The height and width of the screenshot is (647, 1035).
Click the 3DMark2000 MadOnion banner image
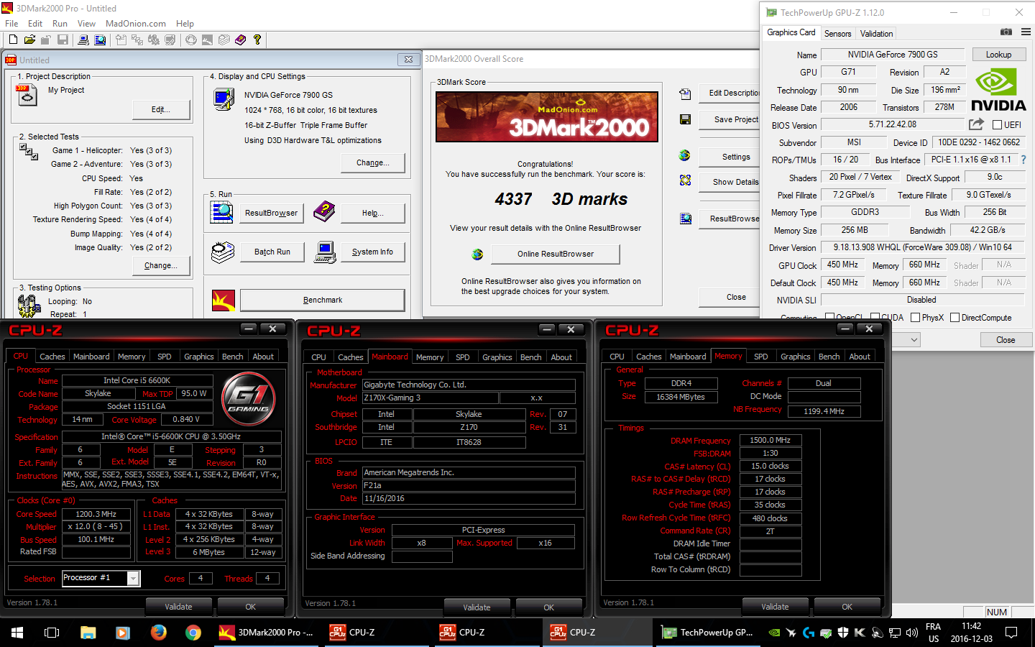pyautogui.click(x=547, y=116)
